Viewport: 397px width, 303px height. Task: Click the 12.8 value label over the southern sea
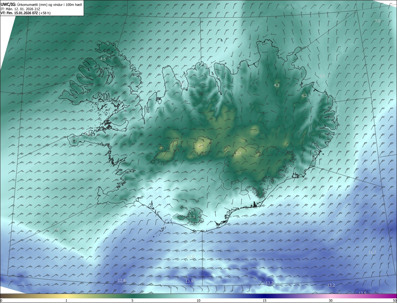coord(122,281)
